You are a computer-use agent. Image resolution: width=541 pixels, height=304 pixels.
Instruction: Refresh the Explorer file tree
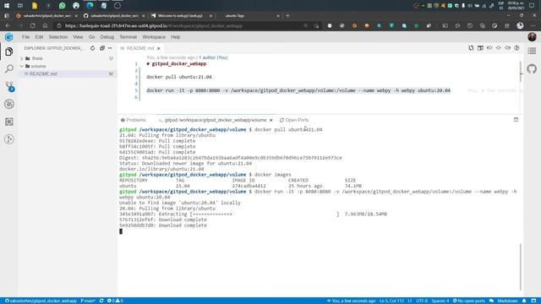click(92, 48)
